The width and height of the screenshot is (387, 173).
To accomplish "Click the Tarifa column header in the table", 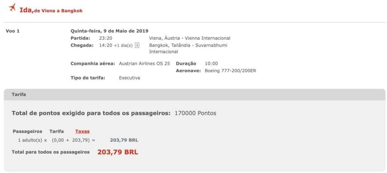I will 57,131.
